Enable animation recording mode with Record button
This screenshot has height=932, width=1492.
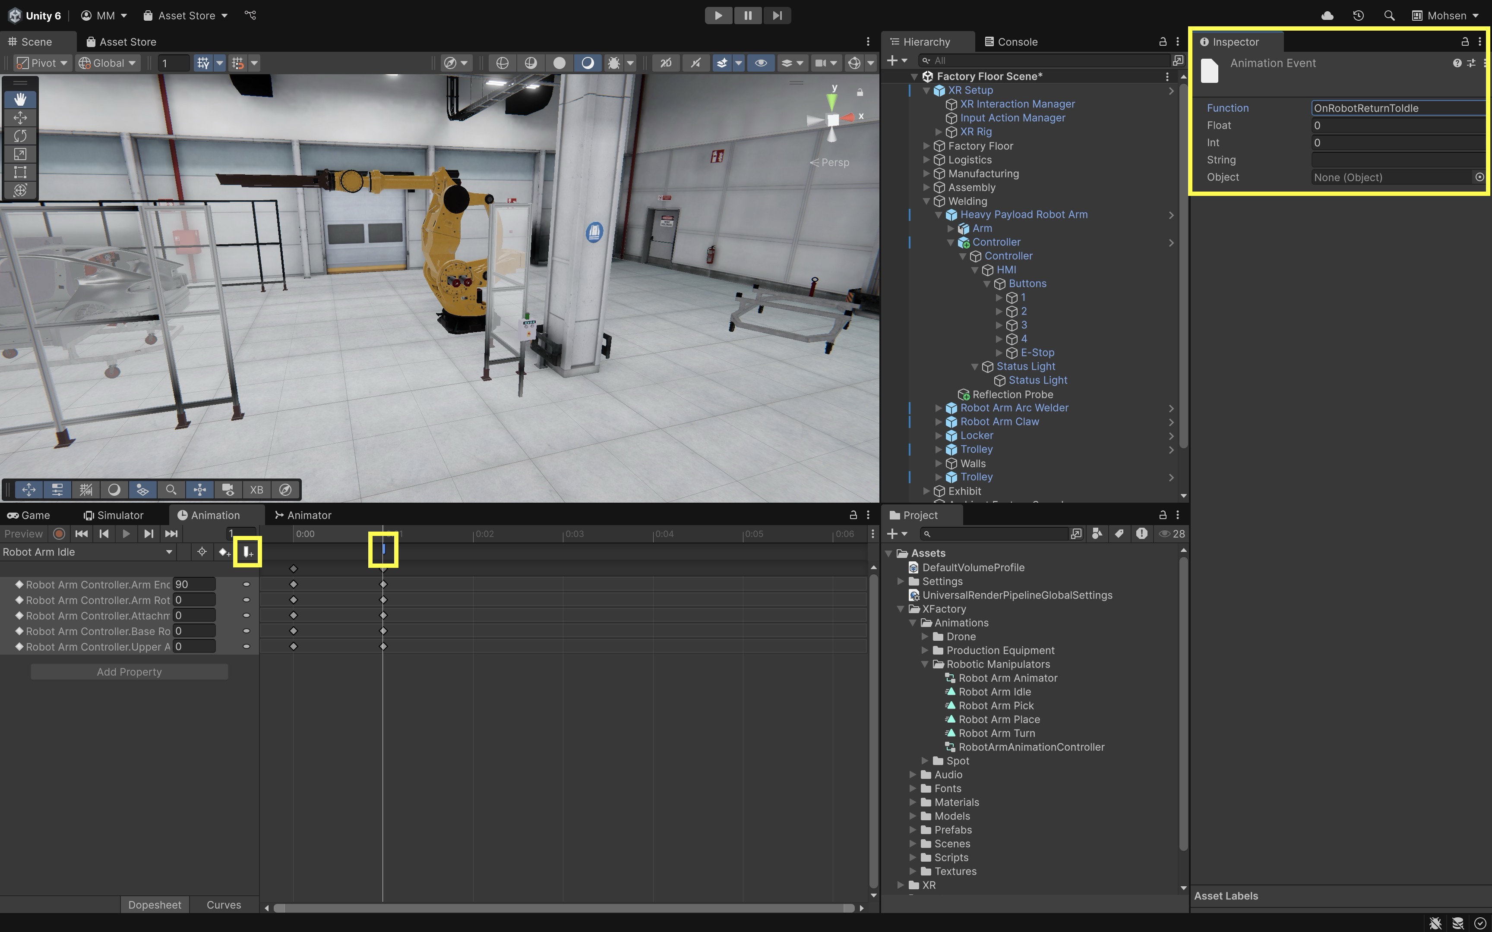coord(59,534)
